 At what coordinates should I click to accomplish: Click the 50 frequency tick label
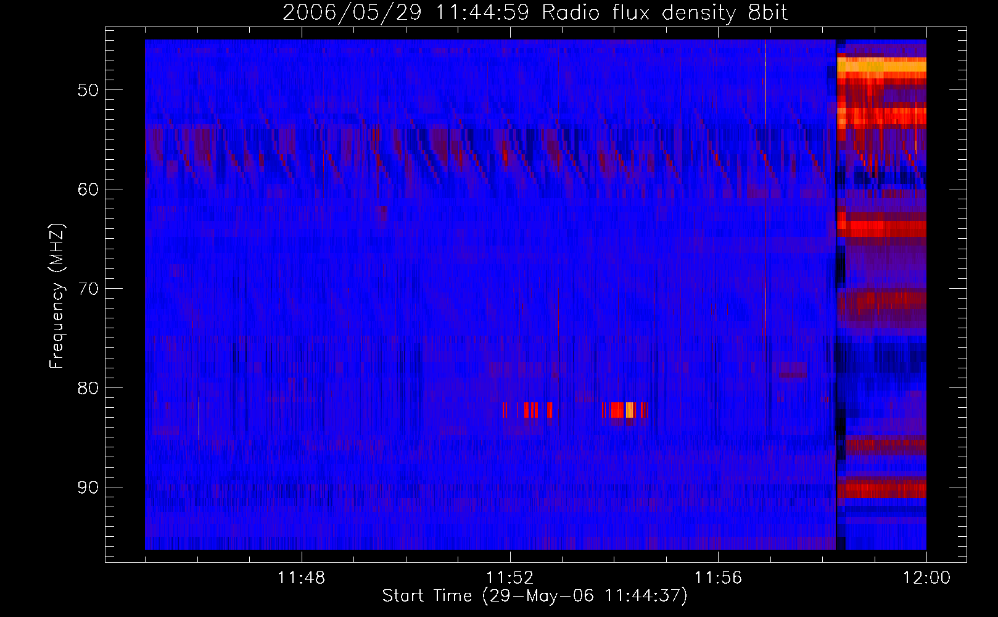click(x=88, y=90)
